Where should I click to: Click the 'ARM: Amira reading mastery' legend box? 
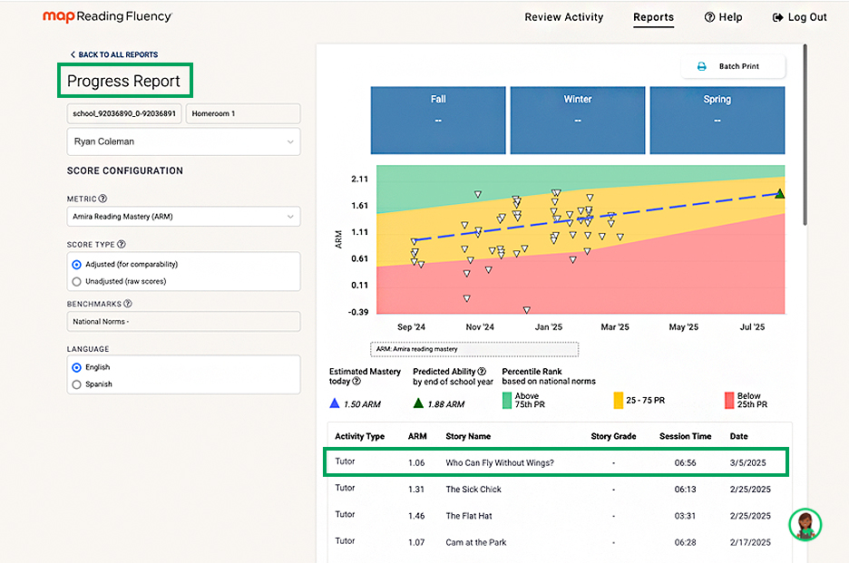coord(474,349)
